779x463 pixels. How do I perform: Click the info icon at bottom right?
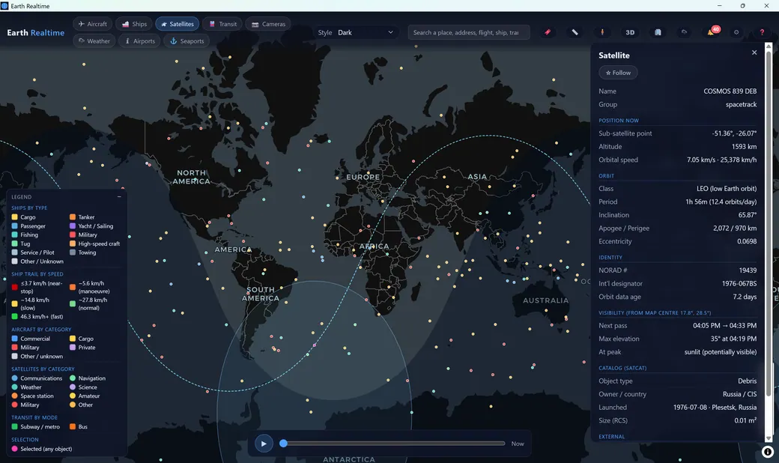pyautogui.click(x=768, y=452)
